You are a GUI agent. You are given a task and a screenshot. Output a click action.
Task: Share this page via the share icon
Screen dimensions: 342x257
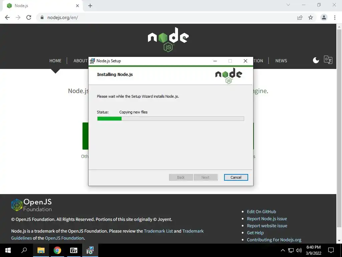(300, 17)
